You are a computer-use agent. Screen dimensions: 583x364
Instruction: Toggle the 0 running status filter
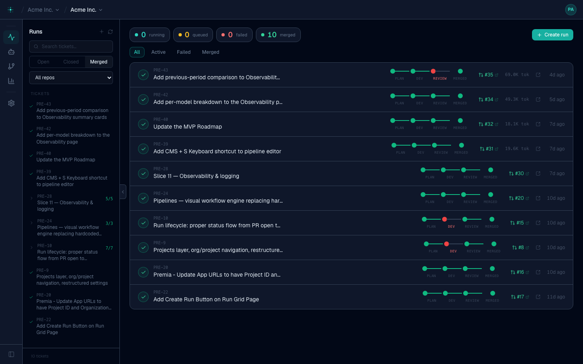pos(150,35)
